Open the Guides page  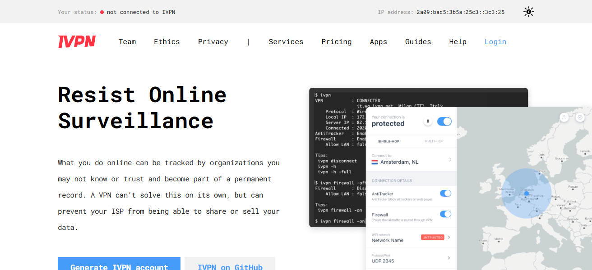point(418,42)
